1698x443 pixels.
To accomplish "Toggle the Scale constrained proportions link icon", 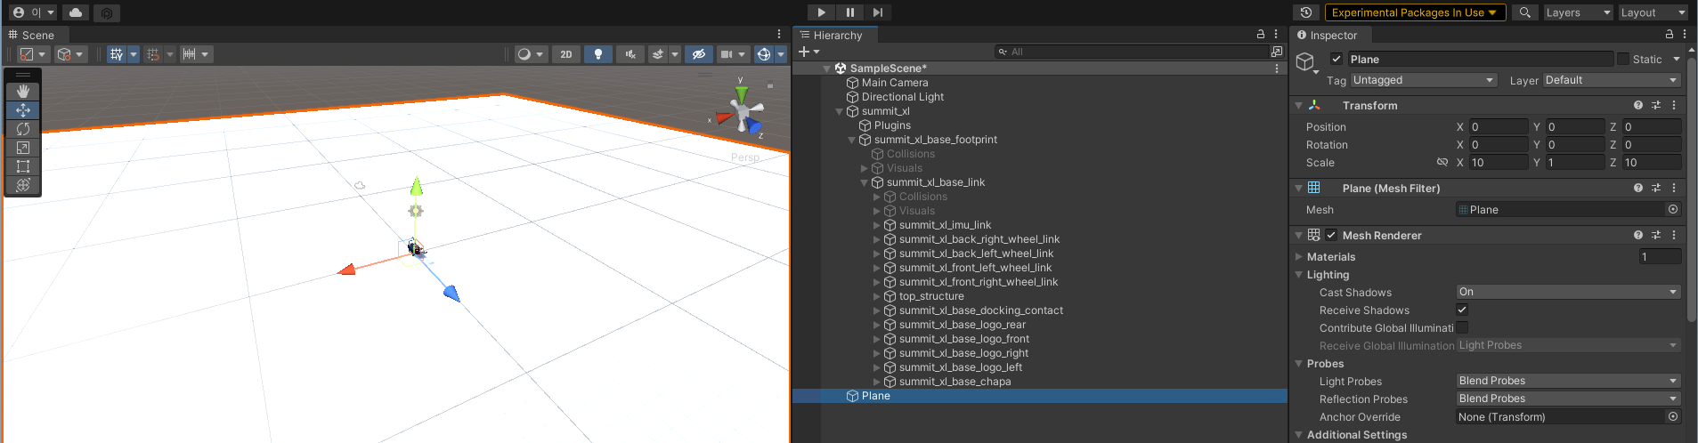I will pos(1442,162).
